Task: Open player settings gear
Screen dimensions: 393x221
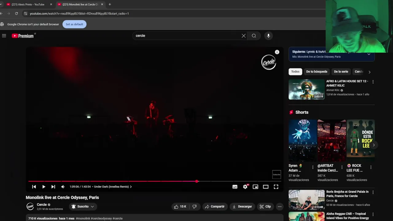Action: (x=245, y=187)
